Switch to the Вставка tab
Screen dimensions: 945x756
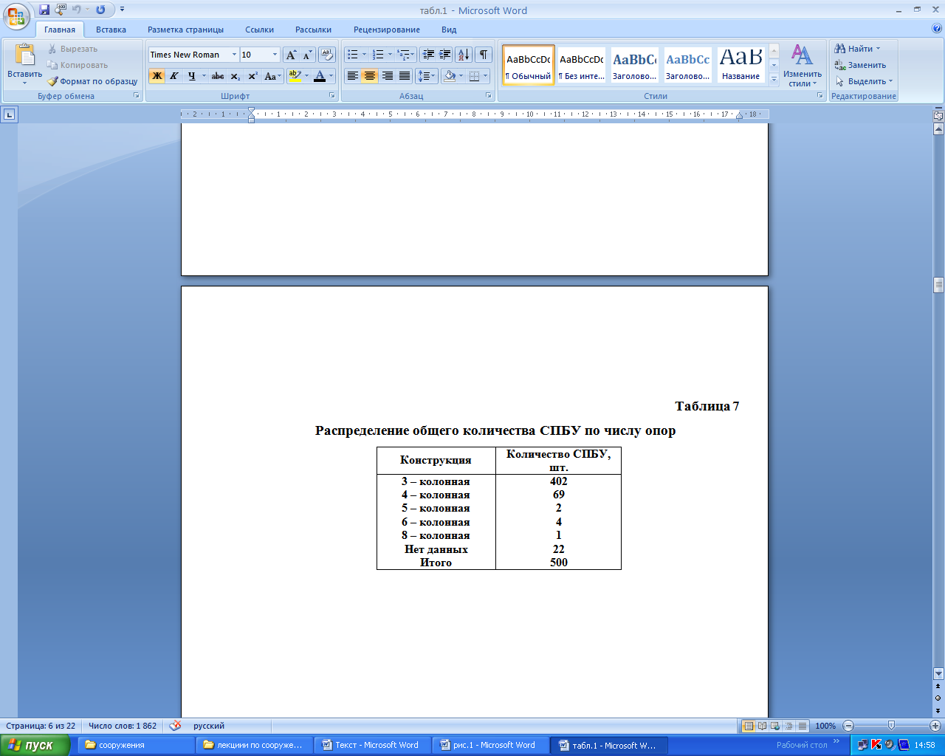(111, 30)
